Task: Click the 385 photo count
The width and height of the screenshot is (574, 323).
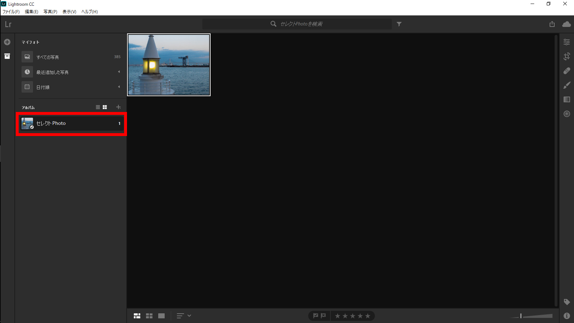Action: (x=117, y=57)
